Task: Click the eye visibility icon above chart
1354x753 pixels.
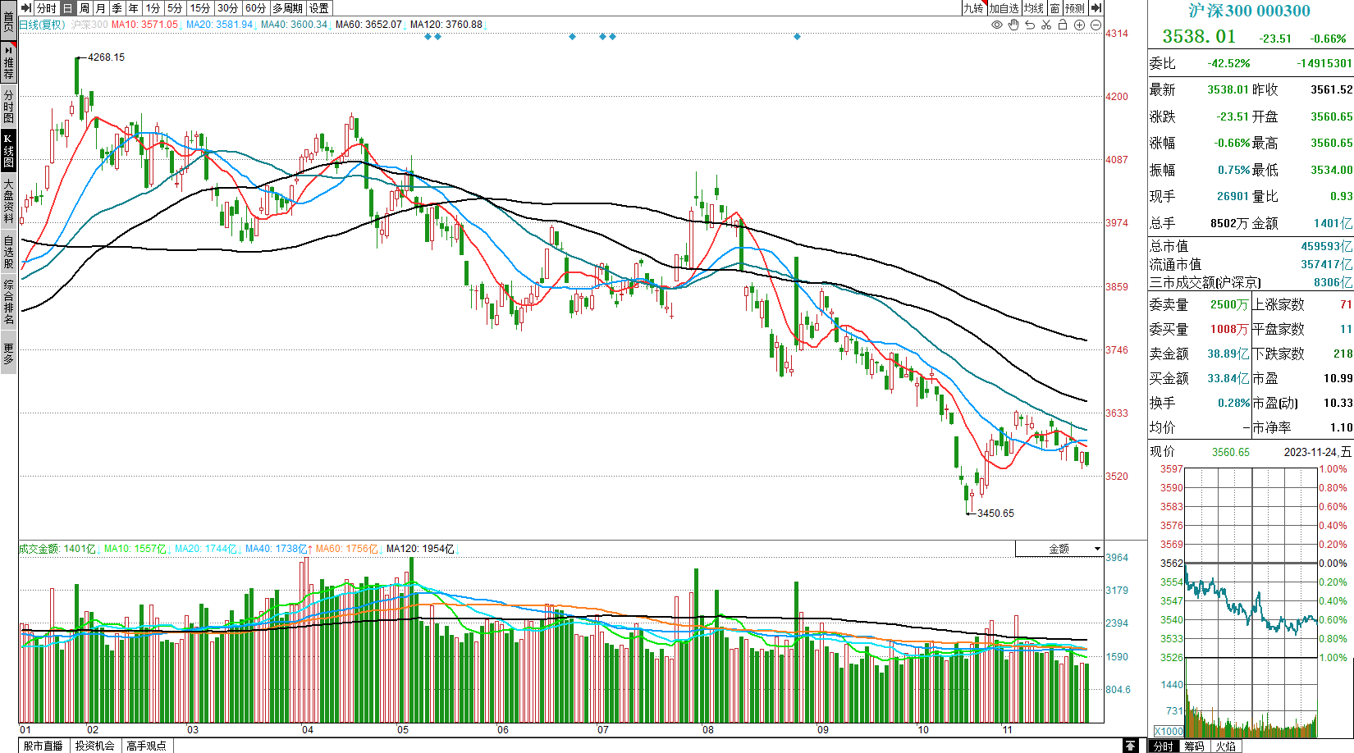Action: click(x=997, y=25)
